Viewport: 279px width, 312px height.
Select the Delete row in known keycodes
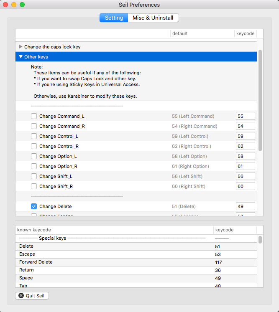tap(136, 246)
